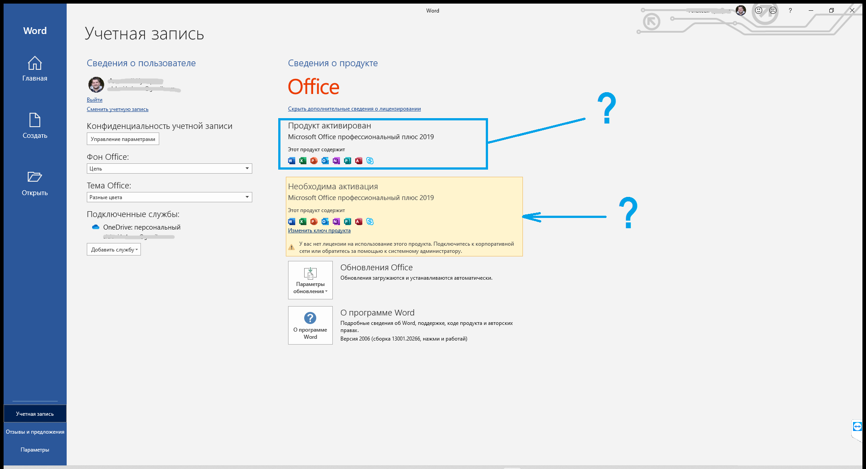Open Параметры обновления dropdown button
Image resolution: width=866 pixels, height=469 pixels.
pos(310,280)
